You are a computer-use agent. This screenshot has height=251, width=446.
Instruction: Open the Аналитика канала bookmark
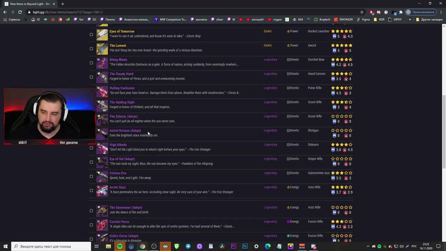pyautogui.click(x=134, y=20)
